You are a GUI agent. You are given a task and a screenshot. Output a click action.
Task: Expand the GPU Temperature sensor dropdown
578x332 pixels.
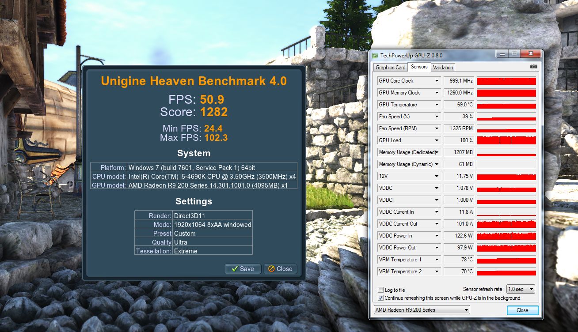click(437, 105)
